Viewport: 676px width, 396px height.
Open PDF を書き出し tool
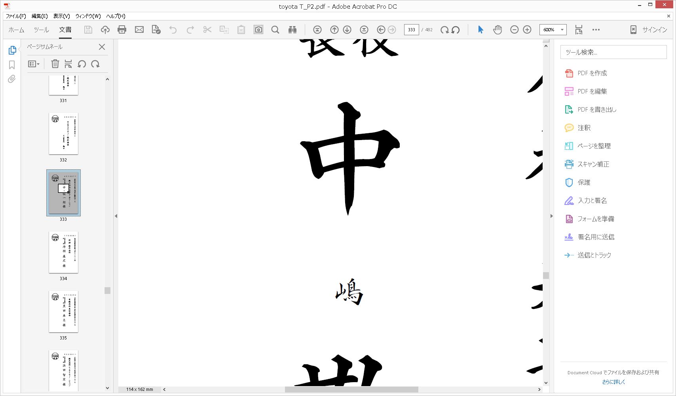click(x=591, y=110)
